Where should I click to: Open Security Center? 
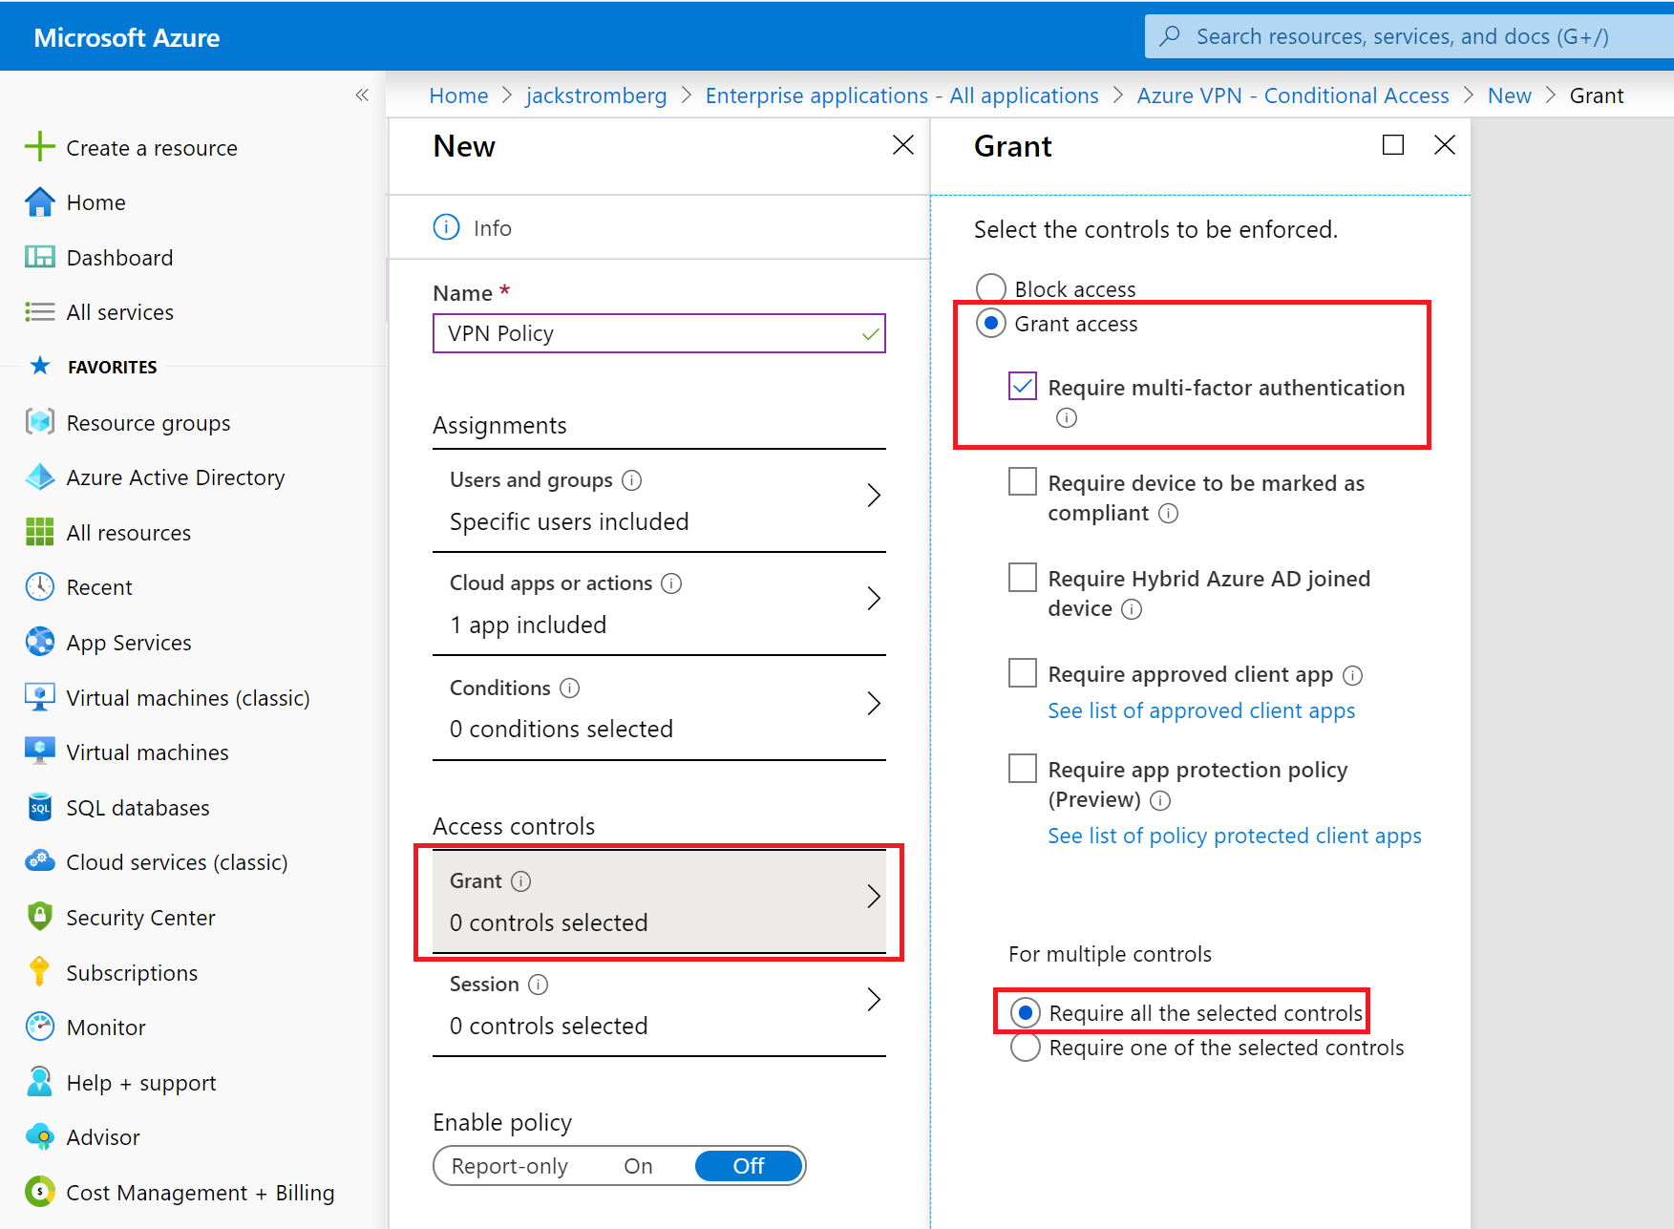tap(140, 917)
